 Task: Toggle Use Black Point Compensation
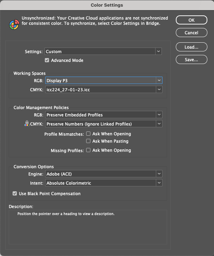(x=15, y=193)
